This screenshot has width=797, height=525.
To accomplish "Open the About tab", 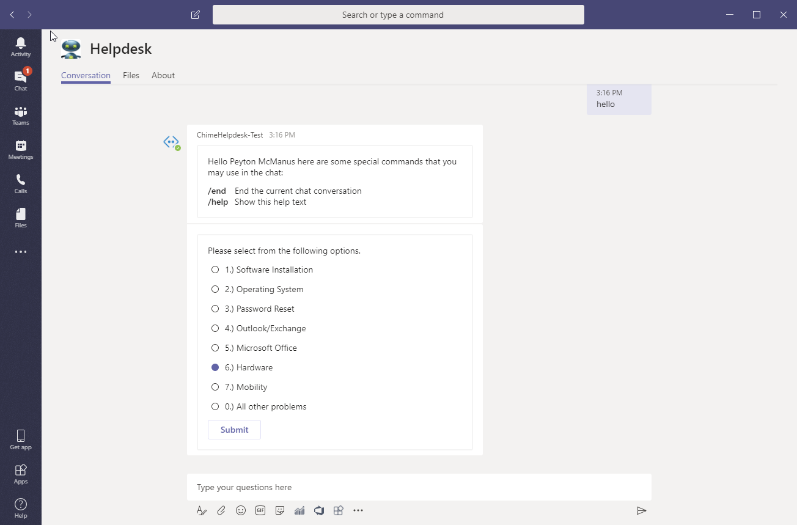I will click(x=163, y=75).
